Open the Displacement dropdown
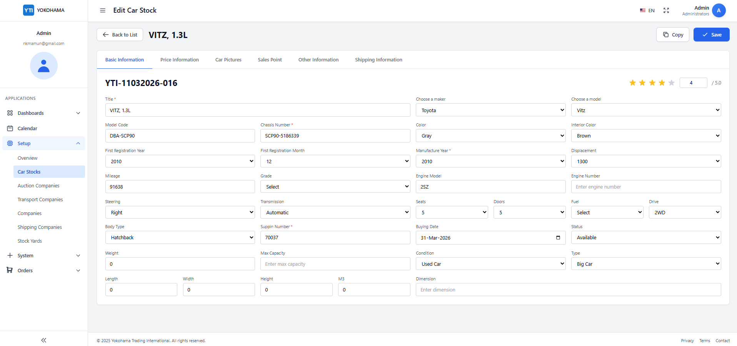 click(646, 161)
